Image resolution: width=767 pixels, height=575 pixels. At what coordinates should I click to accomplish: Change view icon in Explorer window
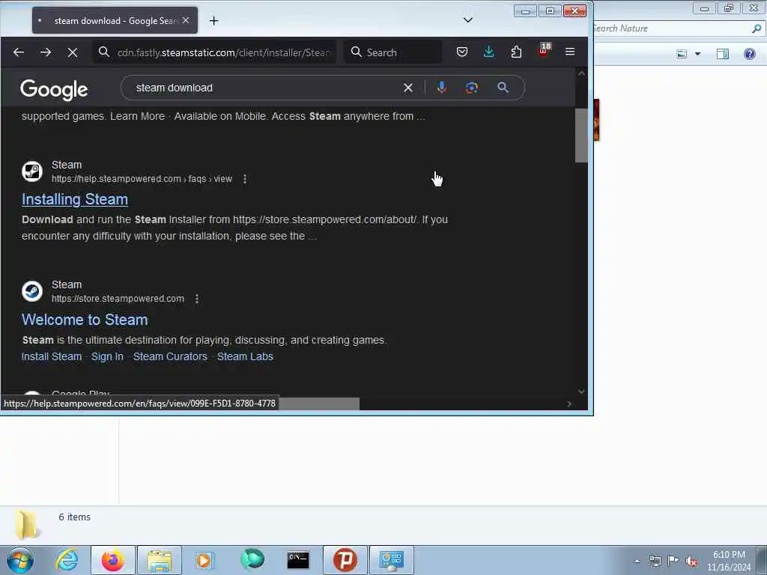click(682, 54)
